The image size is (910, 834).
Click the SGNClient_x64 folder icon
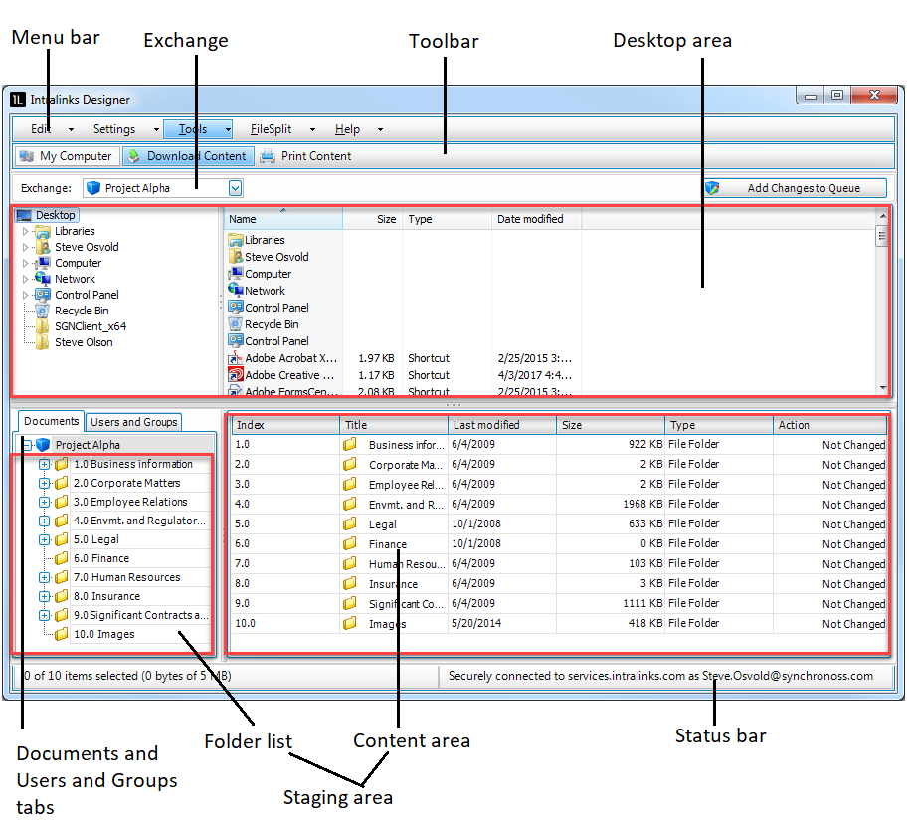point(43,326)
